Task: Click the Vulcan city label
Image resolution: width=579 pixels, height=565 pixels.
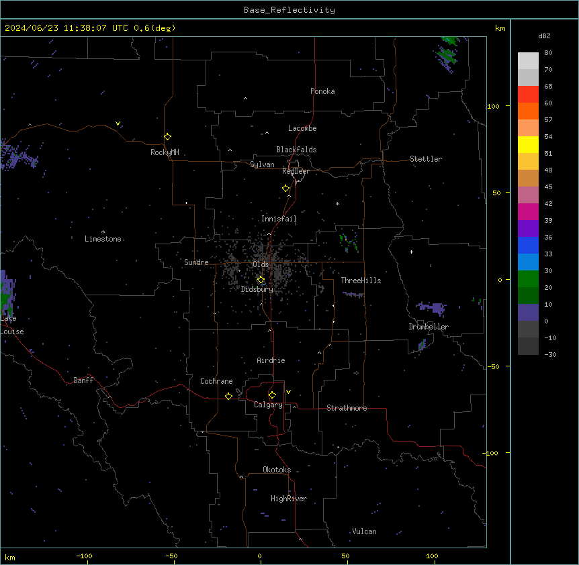Action: [365, 531]
